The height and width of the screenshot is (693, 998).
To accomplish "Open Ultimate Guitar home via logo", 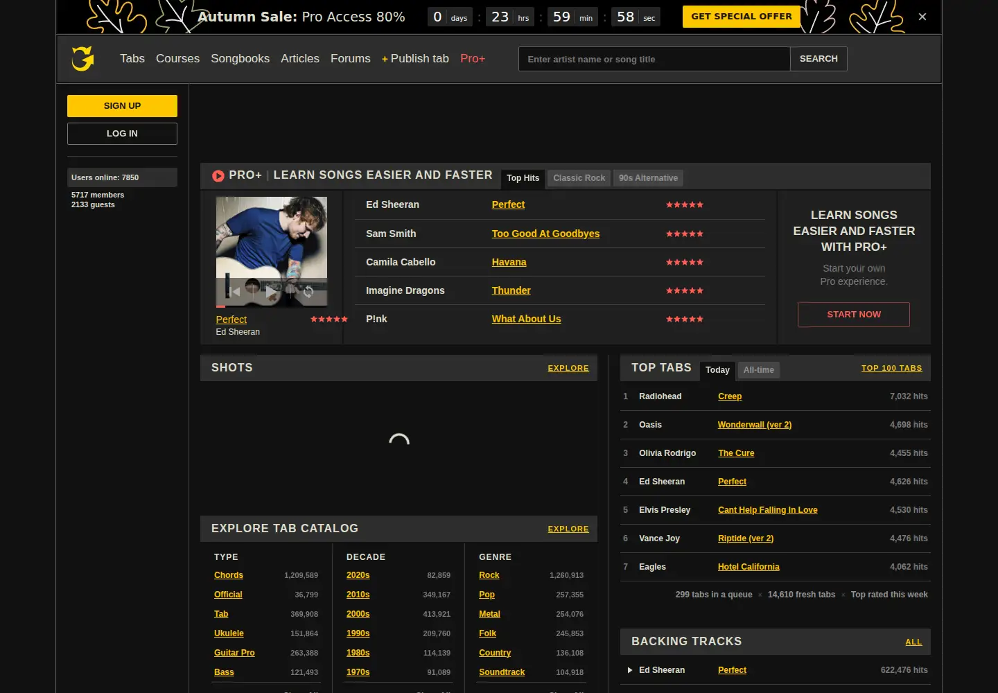I will point(82,58).
